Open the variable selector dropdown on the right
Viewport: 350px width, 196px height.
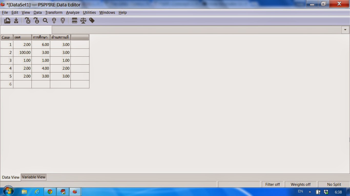pos(345,30)
